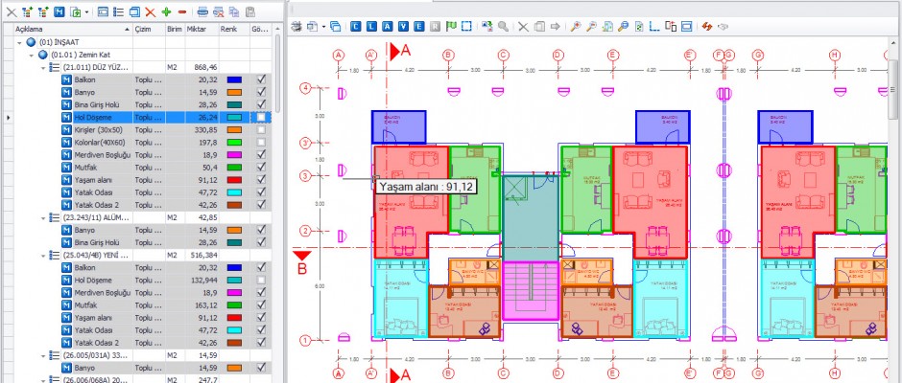Toggle the Kolonlar(40X60) visibility checkbox
Viewport: 902px width, 383px height.
tap(260, 142)
